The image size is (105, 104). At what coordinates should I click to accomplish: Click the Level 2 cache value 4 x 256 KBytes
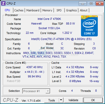pyautogui.click(x=75, y=76)
